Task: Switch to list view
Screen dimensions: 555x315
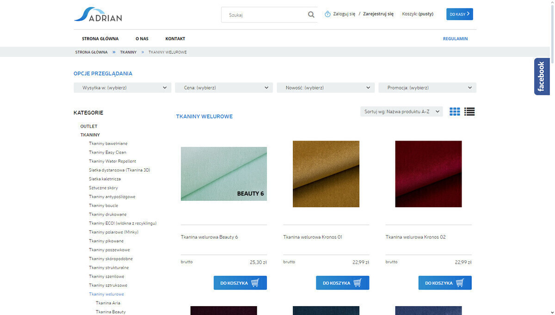Action: point(469,111)
